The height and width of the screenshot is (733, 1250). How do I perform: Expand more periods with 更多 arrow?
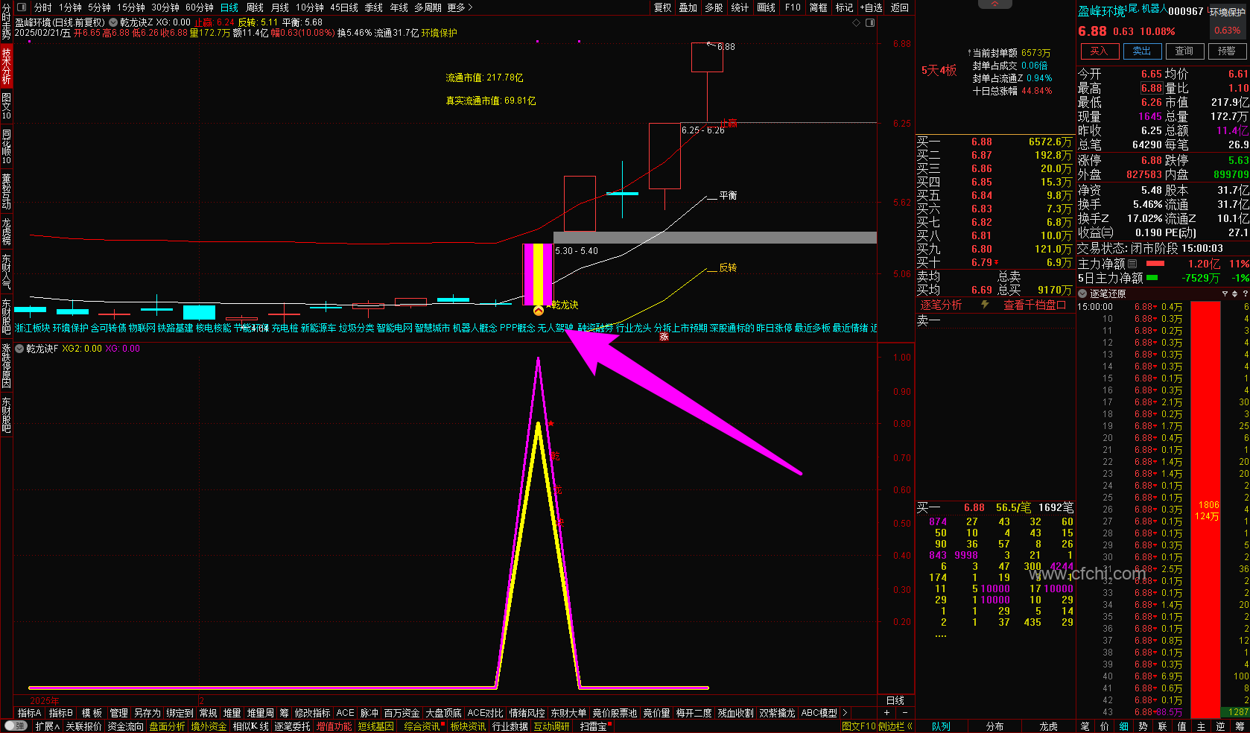(460, 7)
